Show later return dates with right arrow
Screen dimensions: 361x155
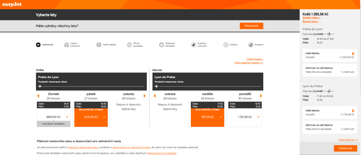click(x=261, y=96)
